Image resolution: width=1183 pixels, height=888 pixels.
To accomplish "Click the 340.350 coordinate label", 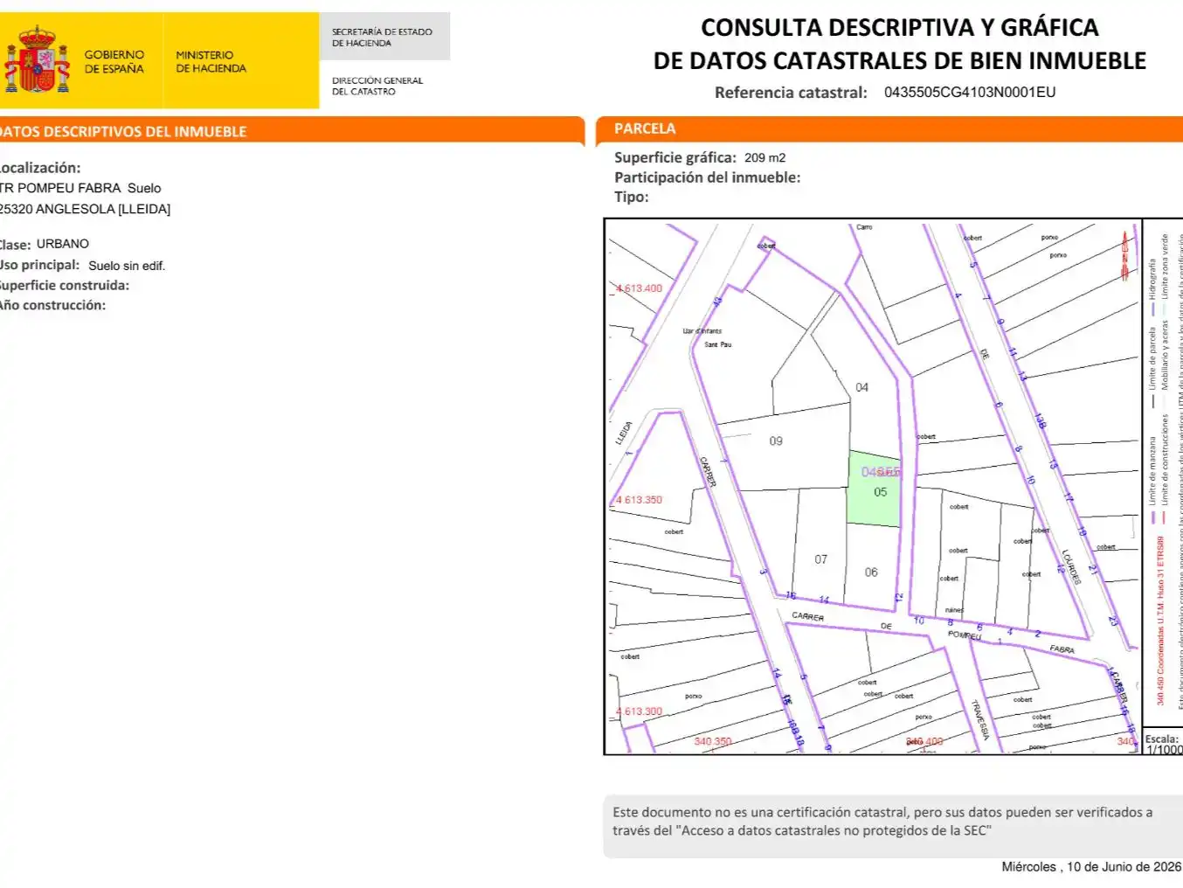I will click(713, 741).
